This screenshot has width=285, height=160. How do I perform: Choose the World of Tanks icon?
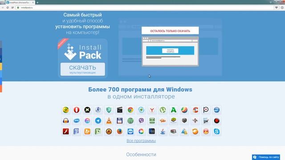(184, 120)
